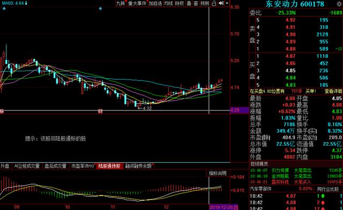Screen dimensions: 343x210
Task: Switch to the 盘后成交量 tab
Action: coord(55,166)
